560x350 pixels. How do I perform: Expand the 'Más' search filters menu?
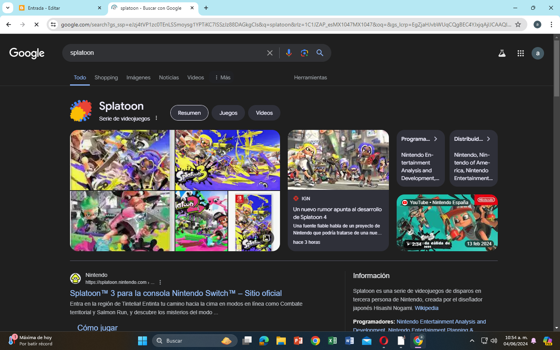(222, 77)
